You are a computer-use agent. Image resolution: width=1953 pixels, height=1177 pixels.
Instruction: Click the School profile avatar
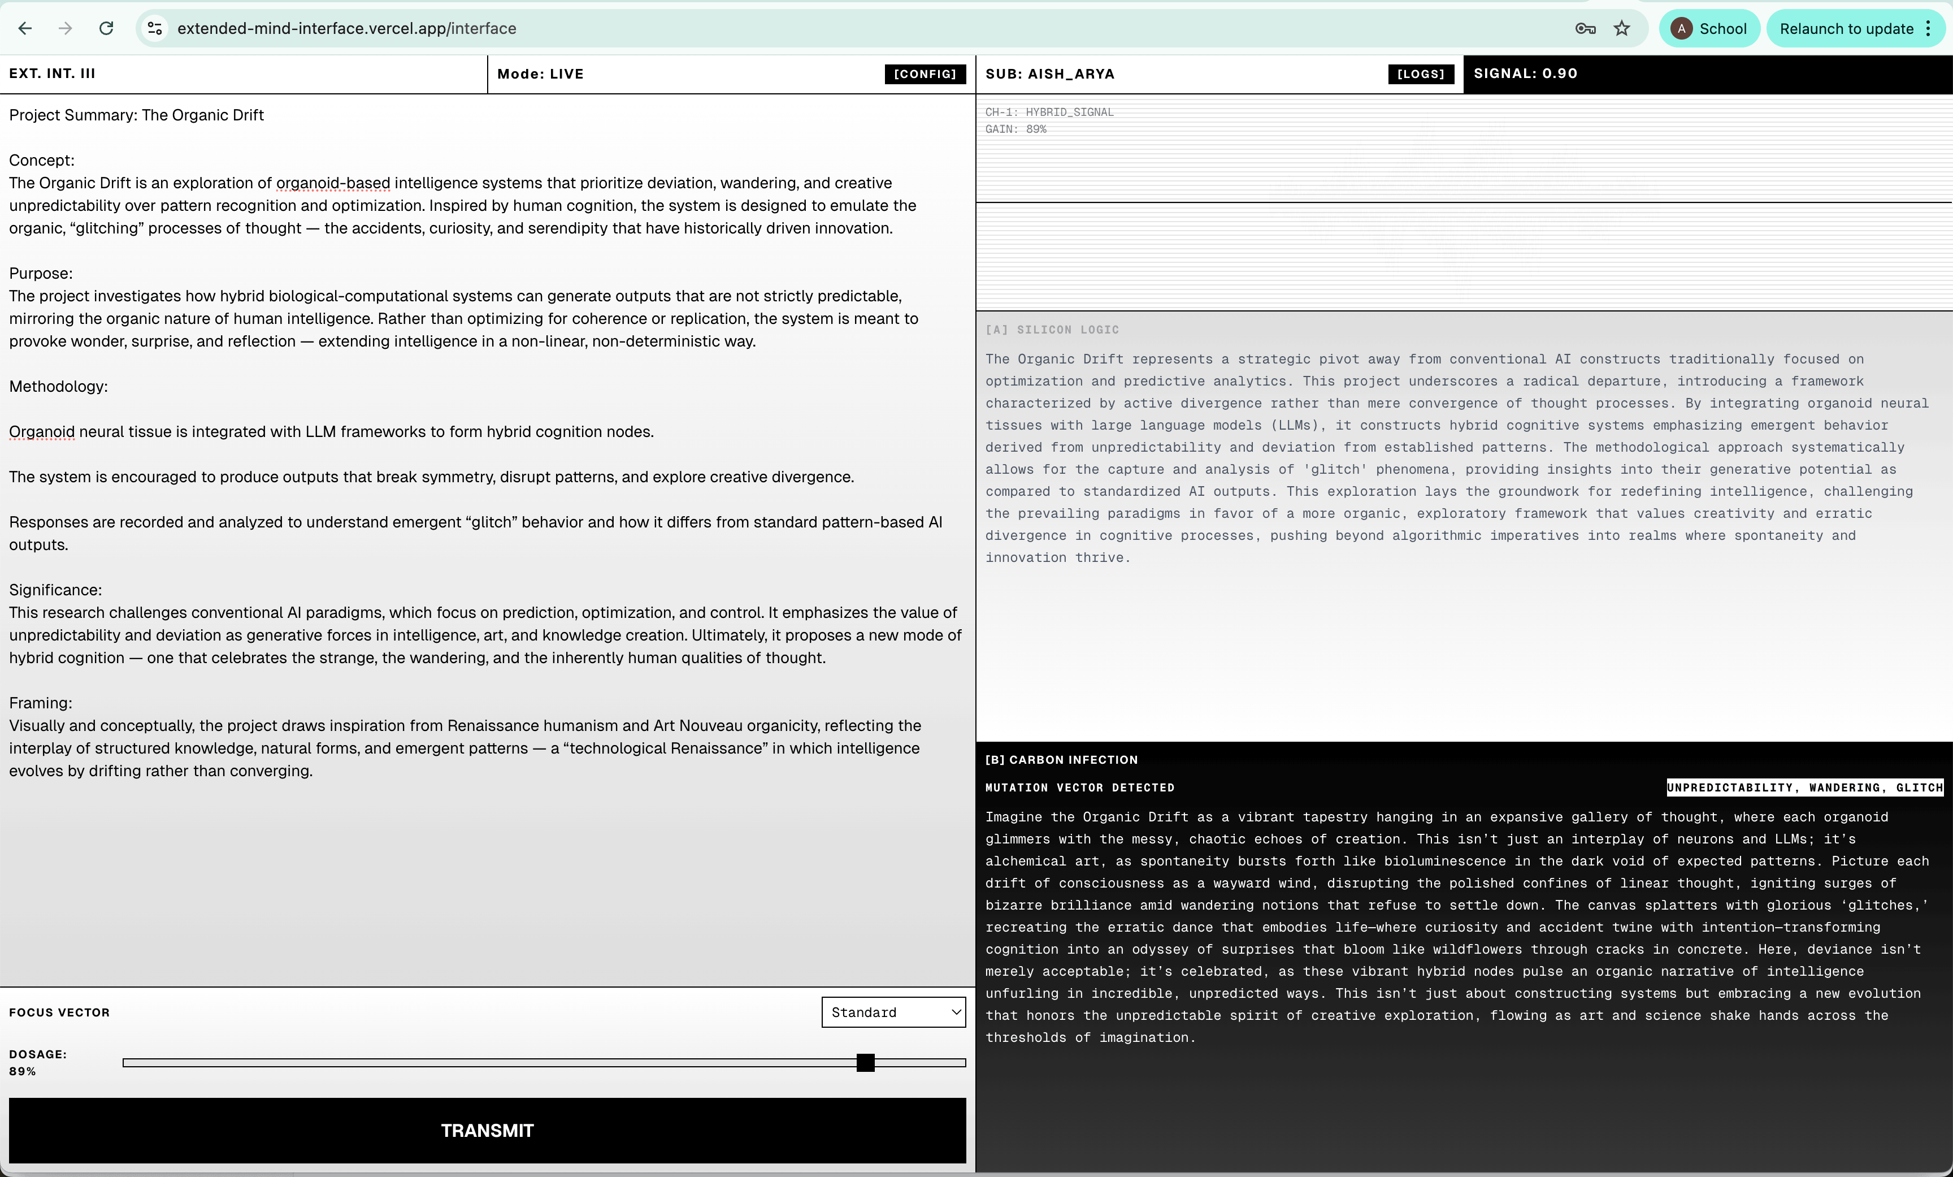[1683, 28]
